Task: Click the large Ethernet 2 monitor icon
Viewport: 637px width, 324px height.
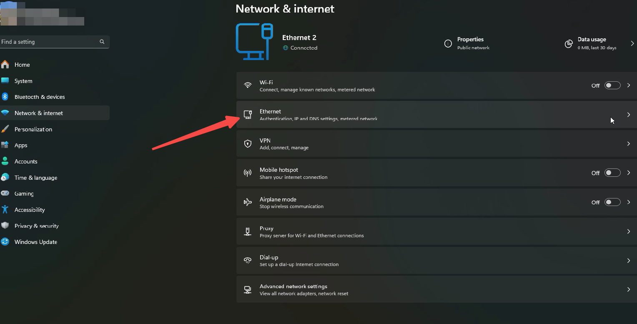Action: (x=255, y=42)
